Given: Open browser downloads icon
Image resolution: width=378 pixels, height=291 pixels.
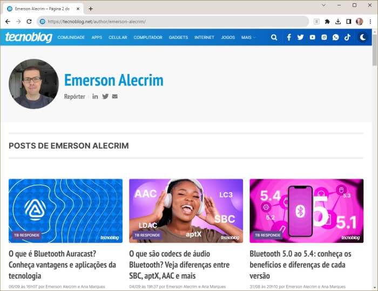Looking at the screenshot, I should coord(338,22).
